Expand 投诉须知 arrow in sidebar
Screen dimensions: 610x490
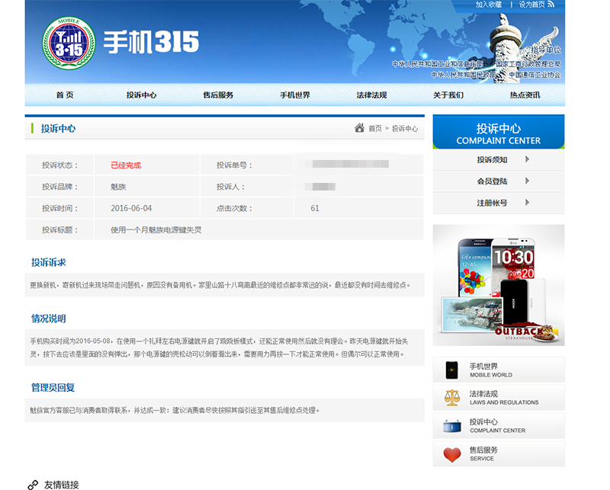pyautogui.click(x=527, y=159)
